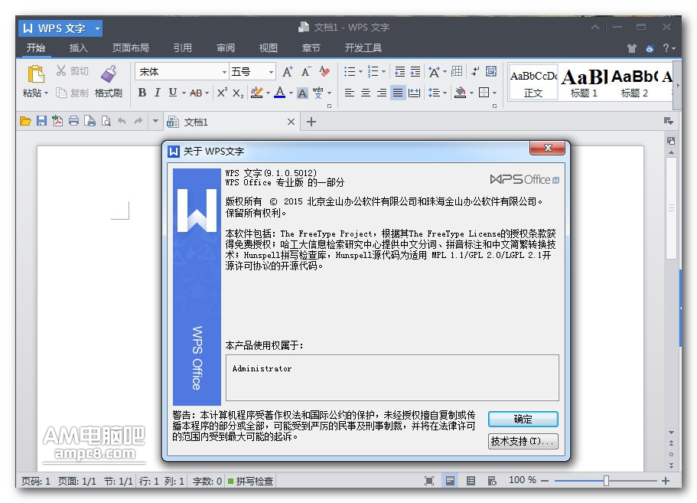Activate the Format Painter (格式刷) brush
697x503 pixels.
click(x=108, y=73)
